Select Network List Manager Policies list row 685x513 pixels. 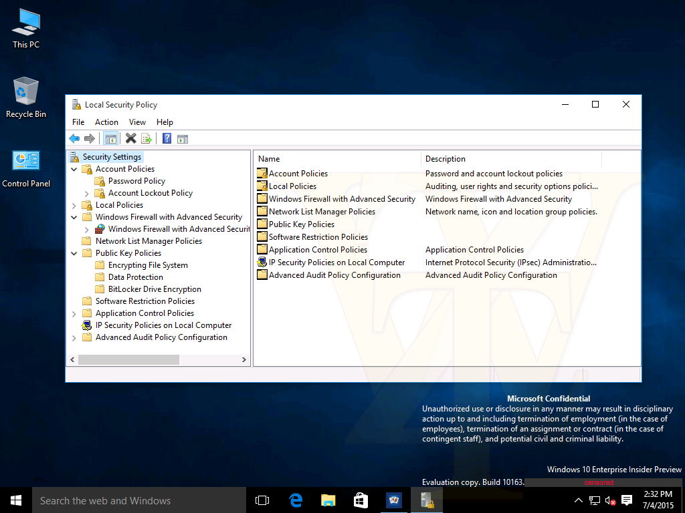pos(322,212)
